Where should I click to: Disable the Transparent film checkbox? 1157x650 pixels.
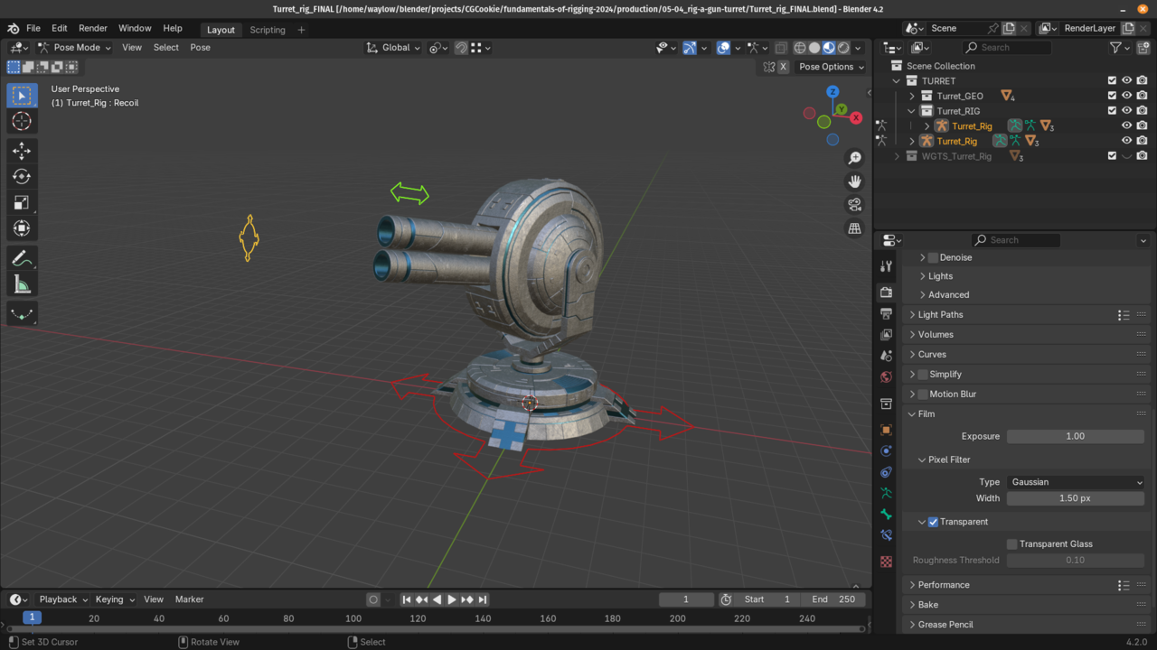click(x=933, y=522)
